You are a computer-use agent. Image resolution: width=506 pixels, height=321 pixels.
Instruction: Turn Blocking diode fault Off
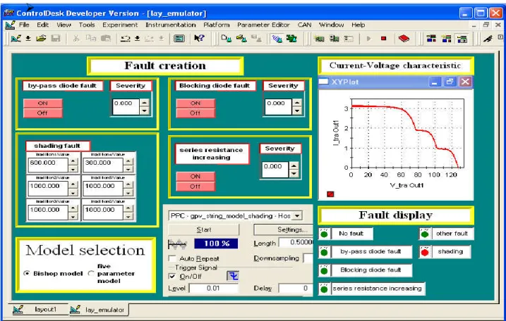tap(195, 113)
